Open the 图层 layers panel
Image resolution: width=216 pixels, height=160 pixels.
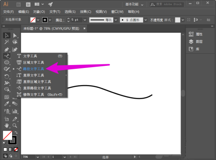click(x=196, y=42)
